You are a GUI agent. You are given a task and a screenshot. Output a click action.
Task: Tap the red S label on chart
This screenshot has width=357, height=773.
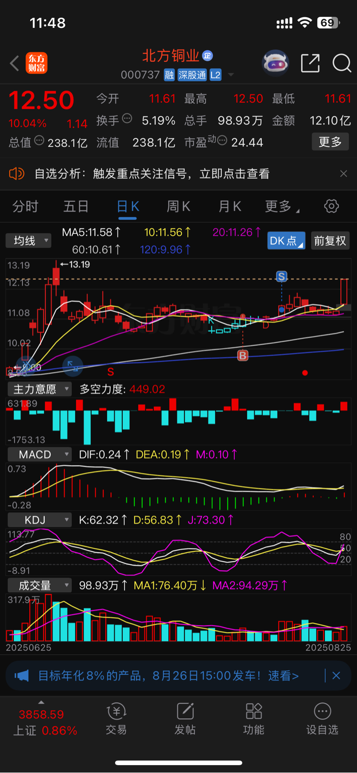point(111,372)
